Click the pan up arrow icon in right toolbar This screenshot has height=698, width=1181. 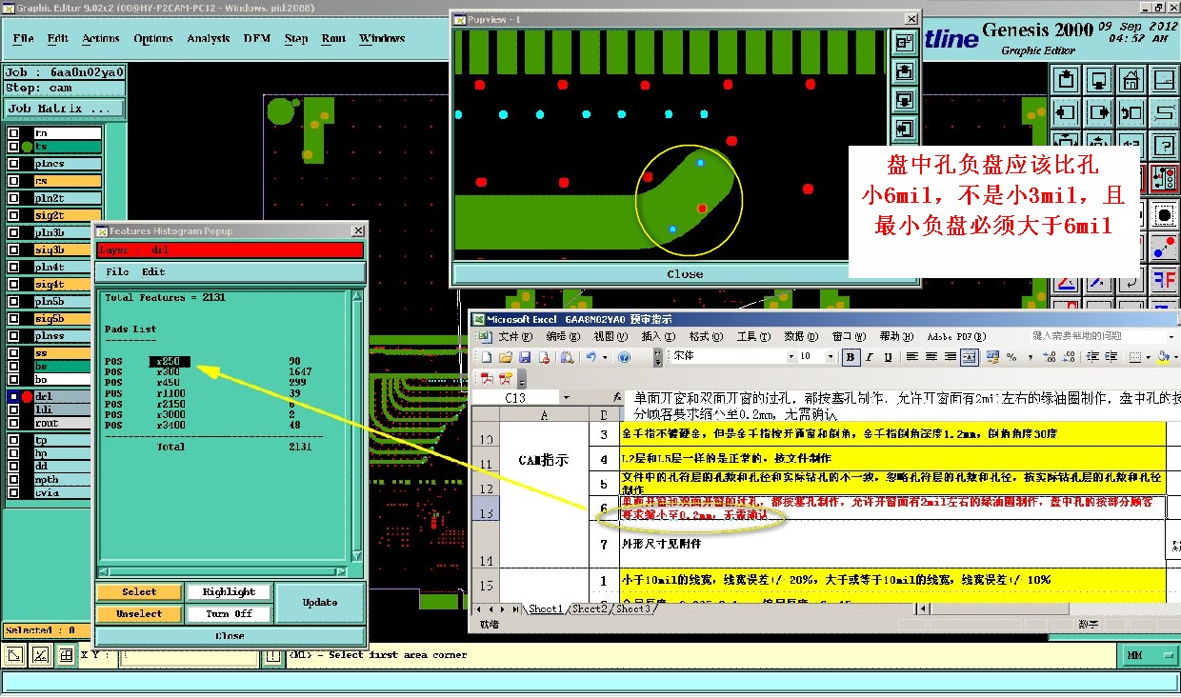1065,80
